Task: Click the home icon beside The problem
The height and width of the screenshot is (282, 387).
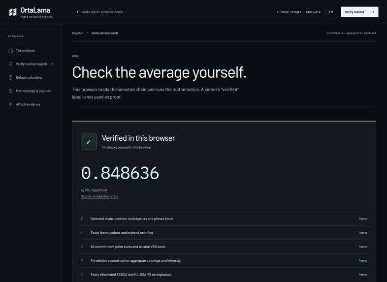Action: click(x=11, y=51)
